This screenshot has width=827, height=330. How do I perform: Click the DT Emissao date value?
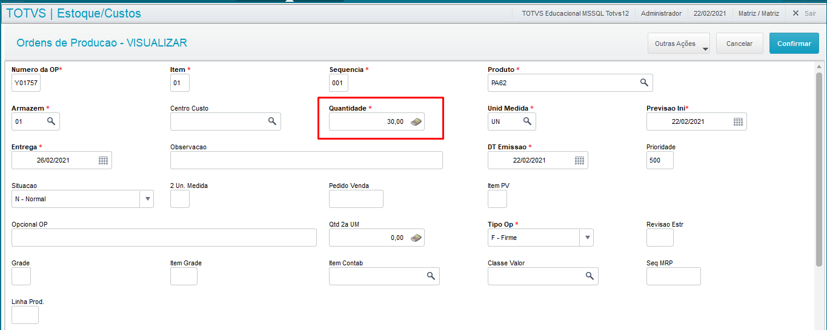(529, 160)
